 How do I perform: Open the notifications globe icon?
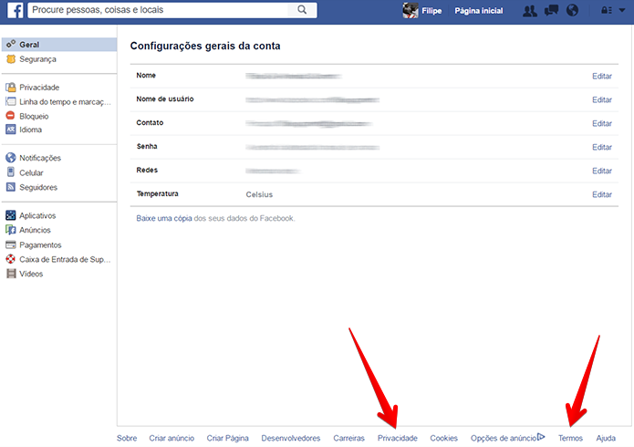pos(572,10)
